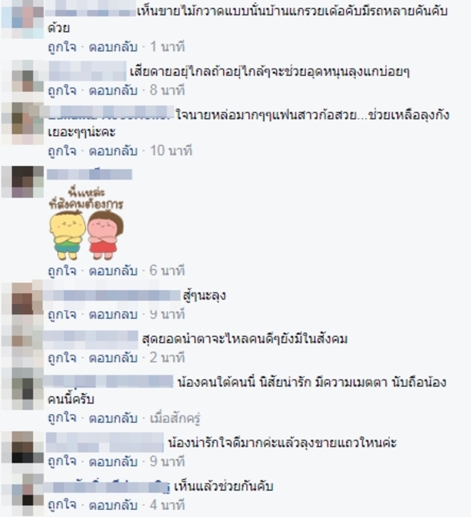
Task: Open the cartoon couple sticker image
Action: [86, 224]
